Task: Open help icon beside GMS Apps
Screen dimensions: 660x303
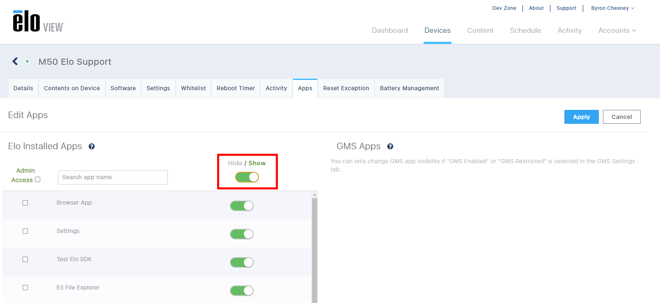Action: (390, 146)
